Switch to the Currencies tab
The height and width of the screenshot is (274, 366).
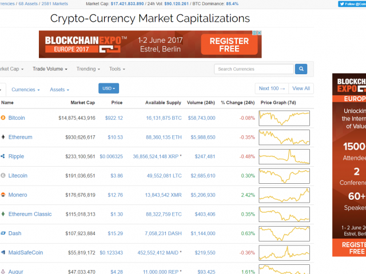click(26, 90)
